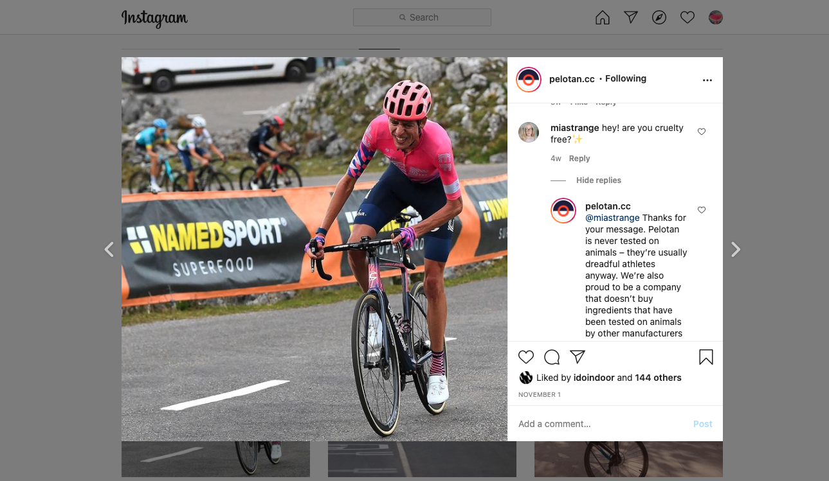
Task: Click the Search box
Action: click(422, 17)
